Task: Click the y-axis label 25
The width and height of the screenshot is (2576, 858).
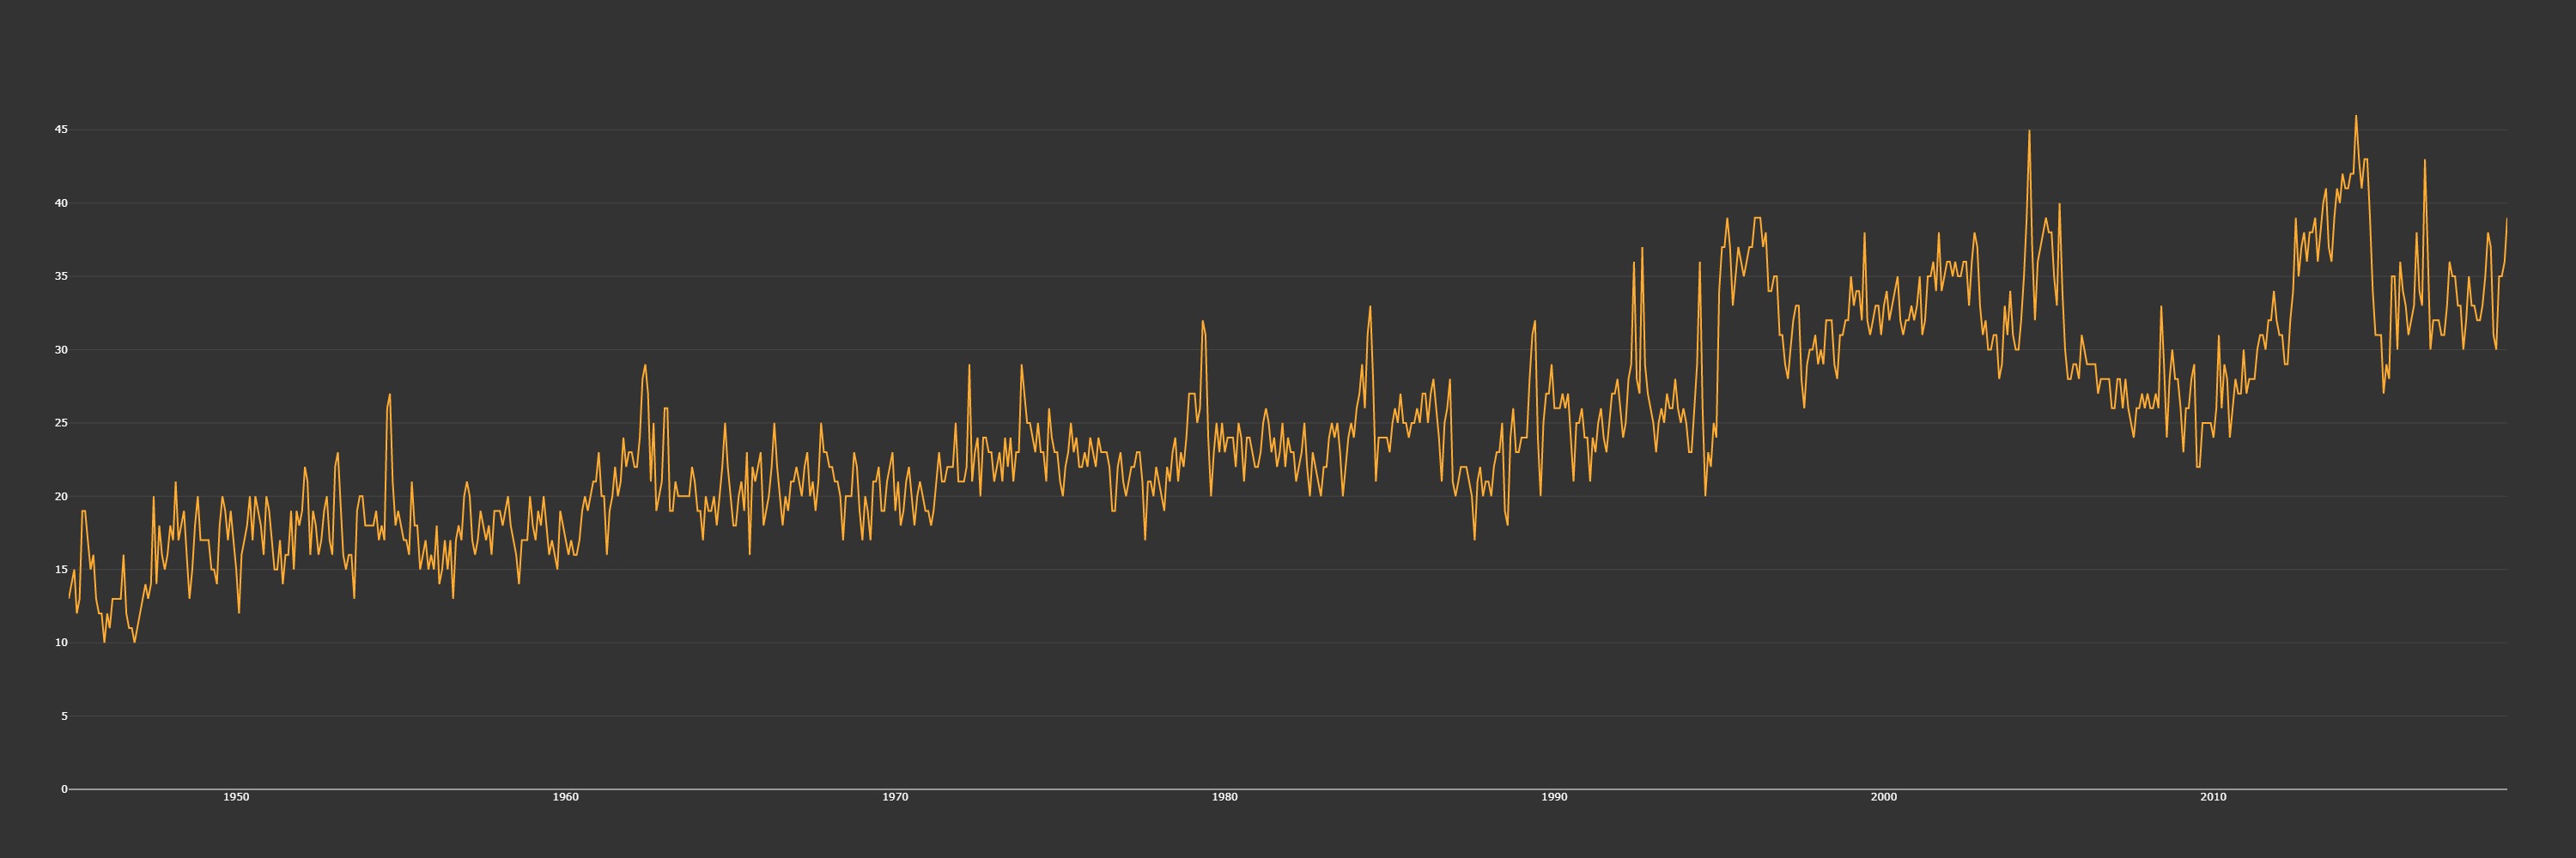Action: pyautogui.click(x=61, y=422)
